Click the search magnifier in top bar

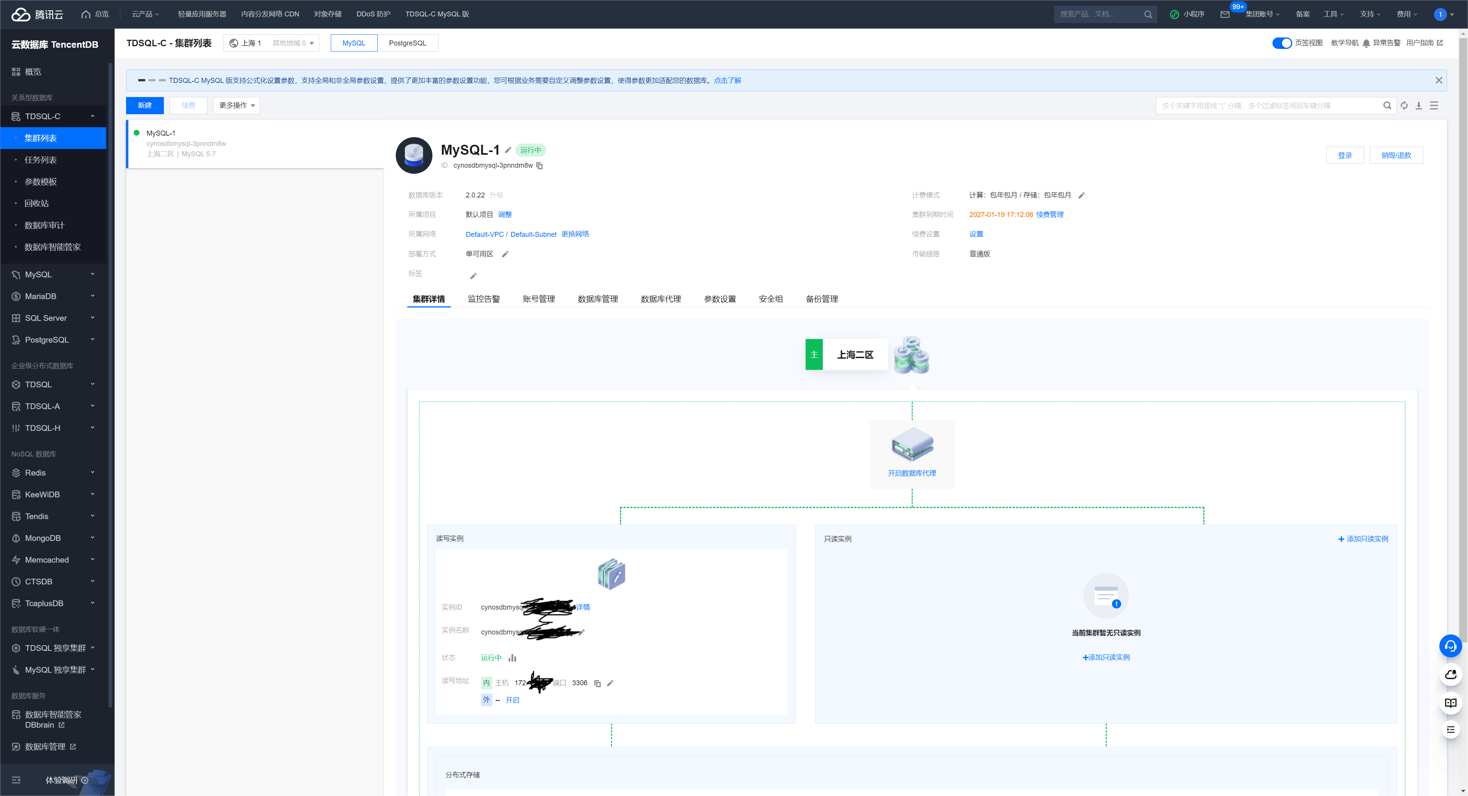[x=1148, y=14]
